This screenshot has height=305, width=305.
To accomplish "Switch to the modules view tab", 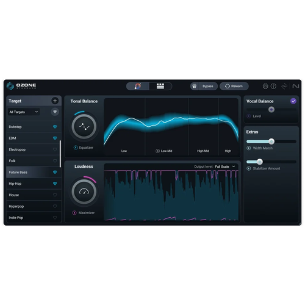I will [160, 86].
